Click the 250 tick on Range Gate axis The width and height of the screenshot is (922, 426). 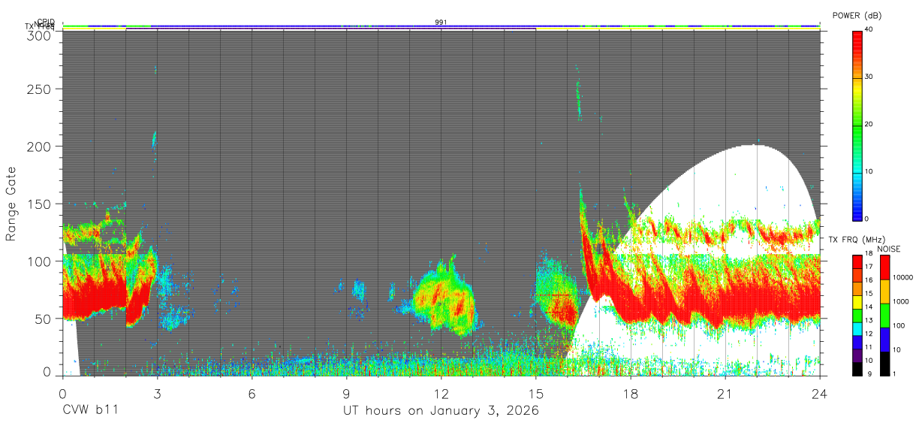click(38, 89)
